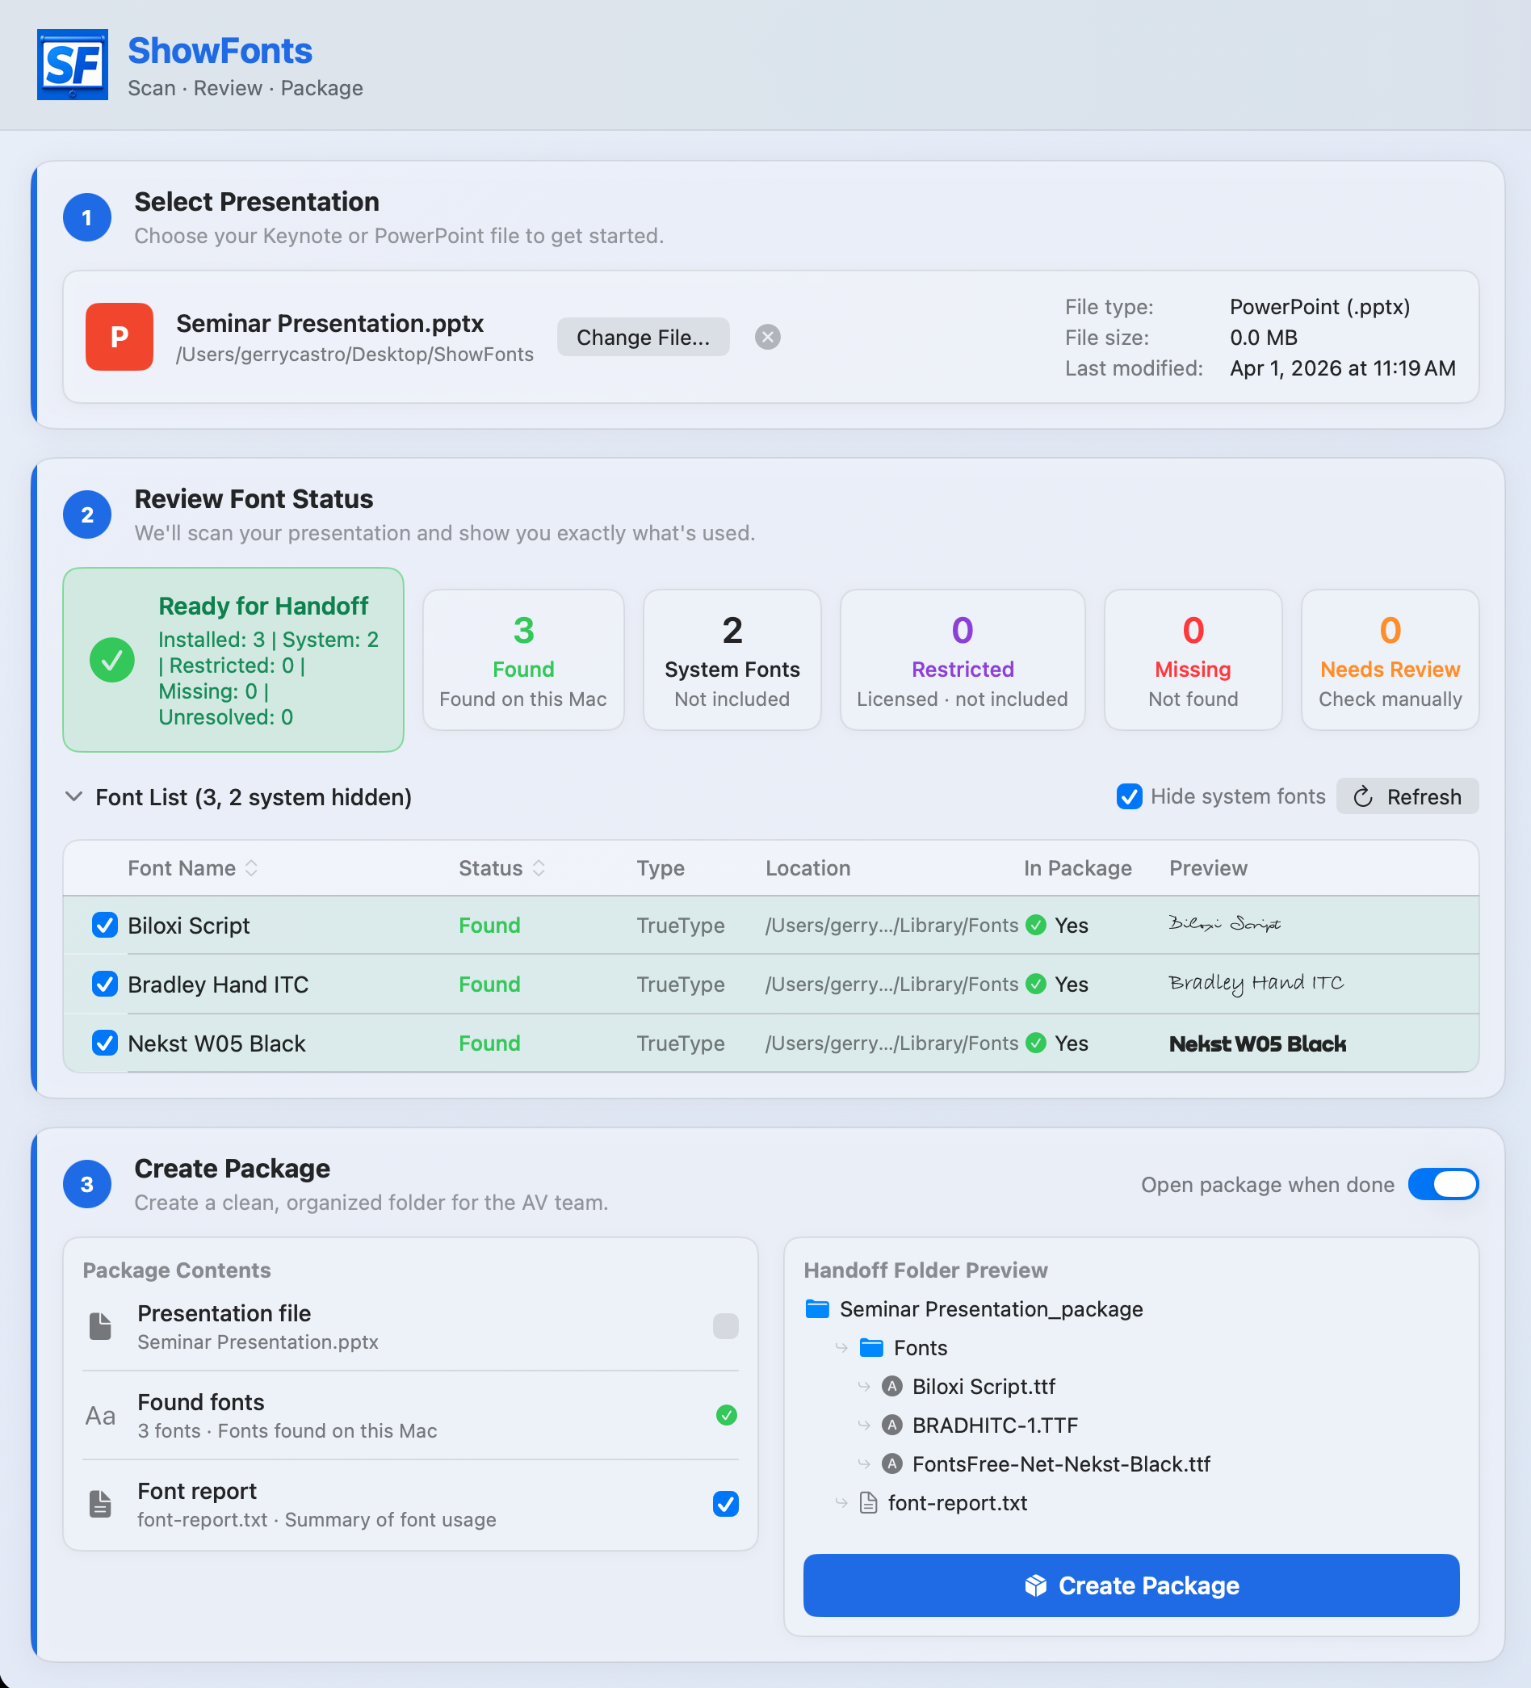This screenshot has width=1531, height=1688.
Task: Select the Found fonts summary card
Action: [523, 660]
